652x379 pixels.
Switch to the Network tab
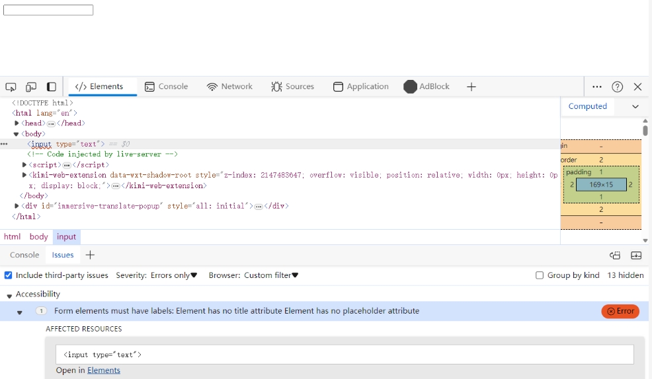(x=229, y=87)
